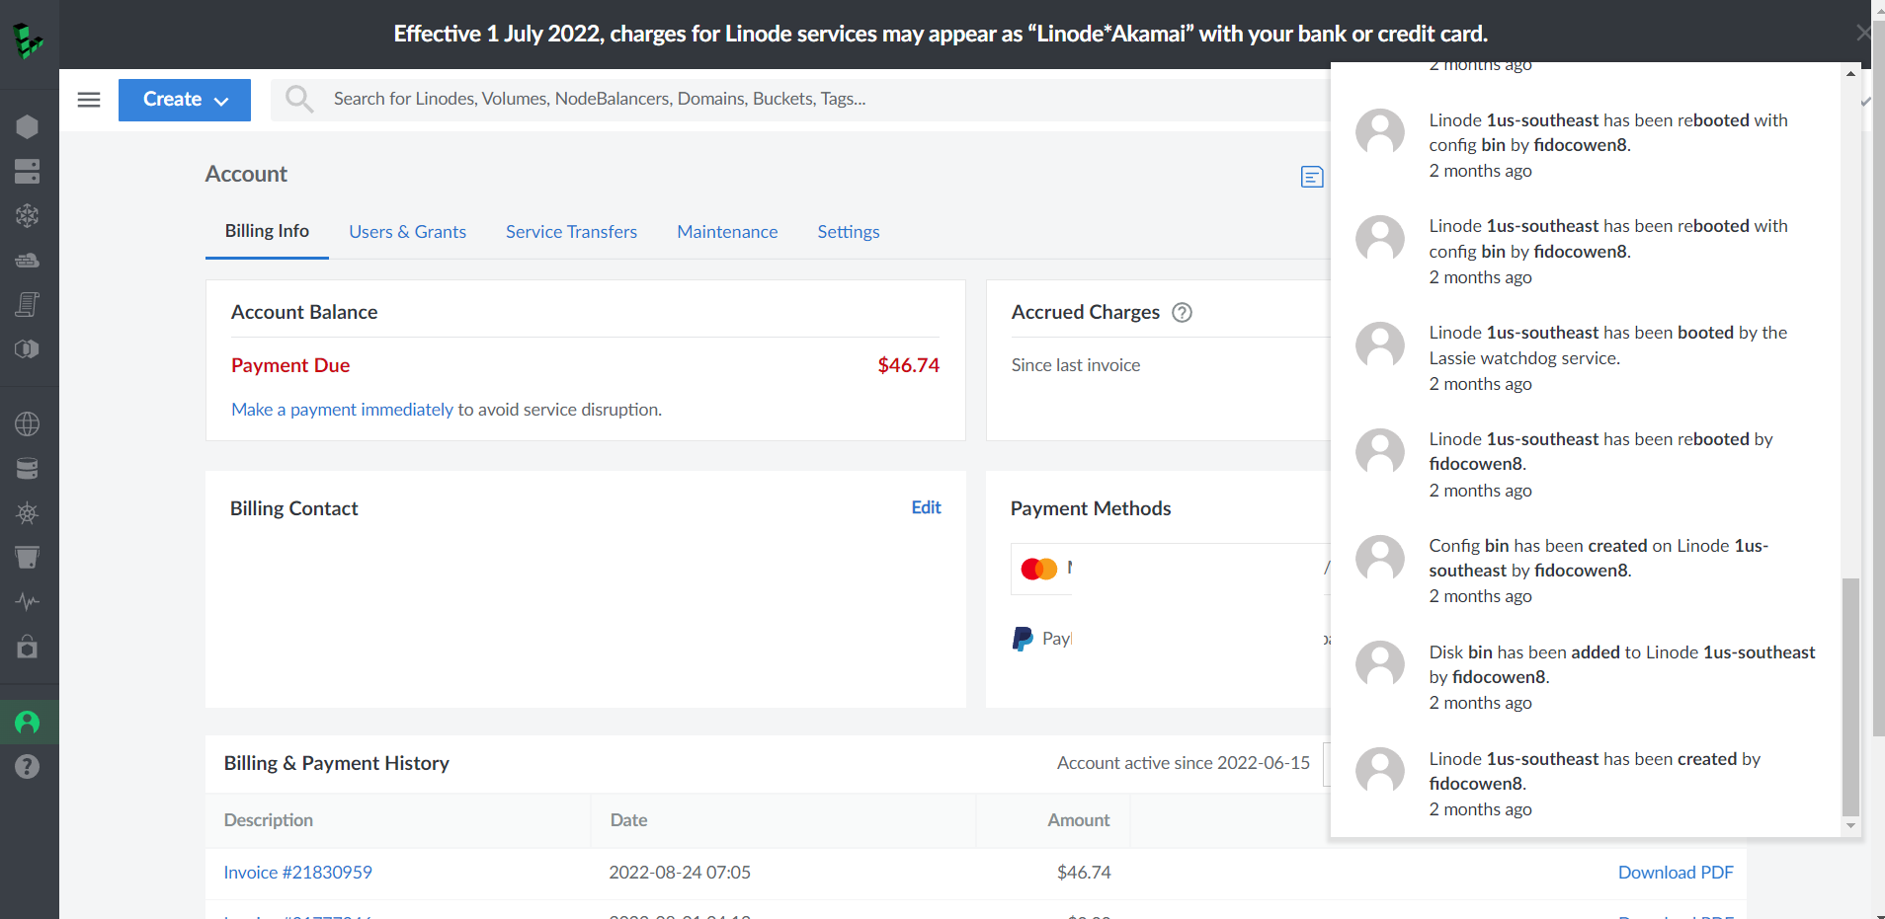Edit the Billing Contact
This screenshot has height=919, width=1885.
coord(926,507)
